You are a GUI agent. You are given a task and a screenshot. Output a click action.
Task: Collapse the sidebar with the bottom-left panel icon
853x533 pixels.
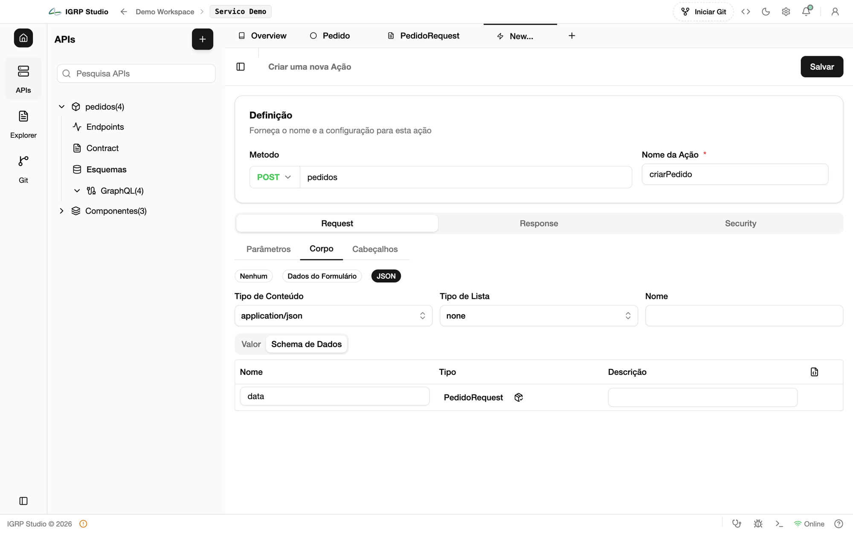(23, 501)
